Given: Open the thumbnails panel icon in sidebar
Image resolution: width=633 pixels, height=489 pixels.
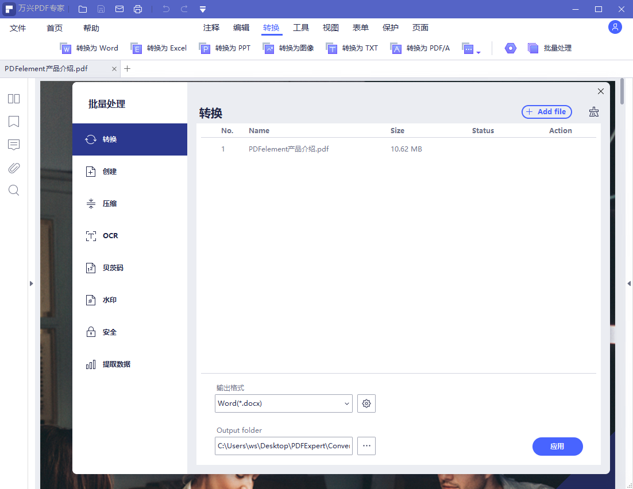Looking at the screenshot, I should 14,99.
